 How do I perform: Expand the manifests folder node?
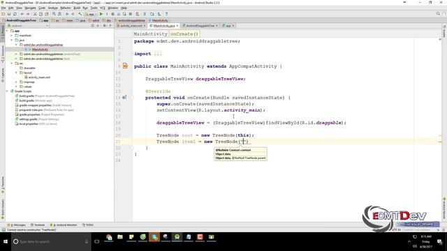click(12, 36)
